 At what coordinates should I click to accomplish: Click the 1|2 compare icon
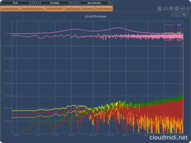click(182, 9)
